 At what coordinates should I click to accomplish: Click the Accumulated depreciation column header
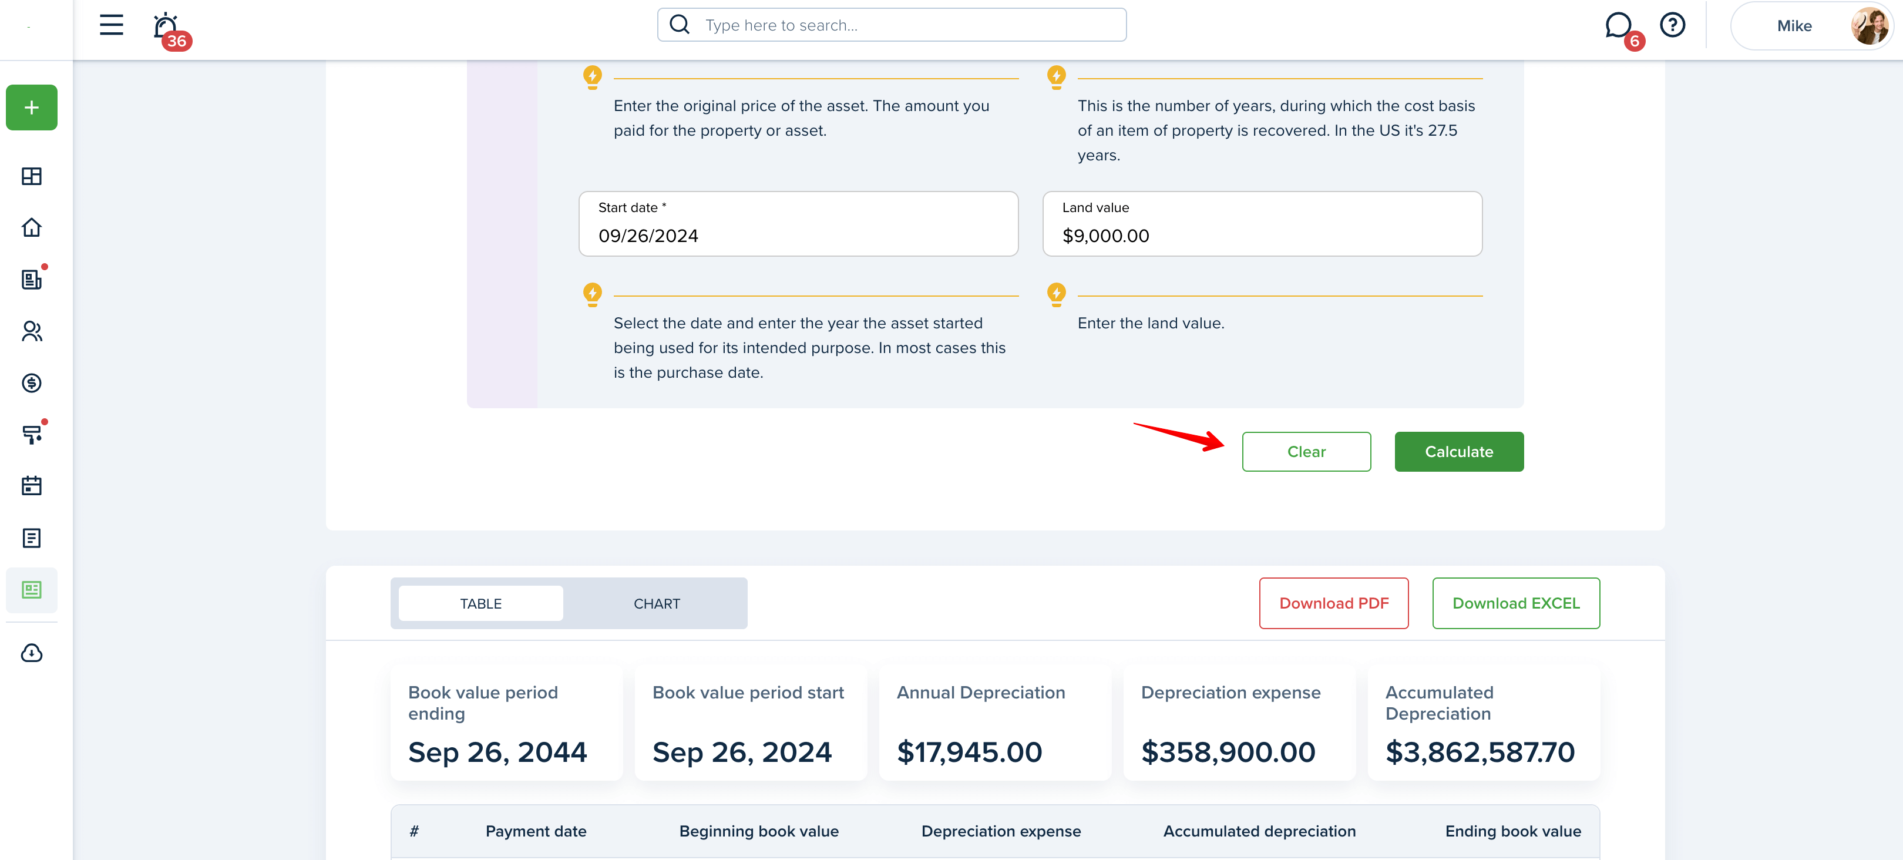pos(1259,831)
